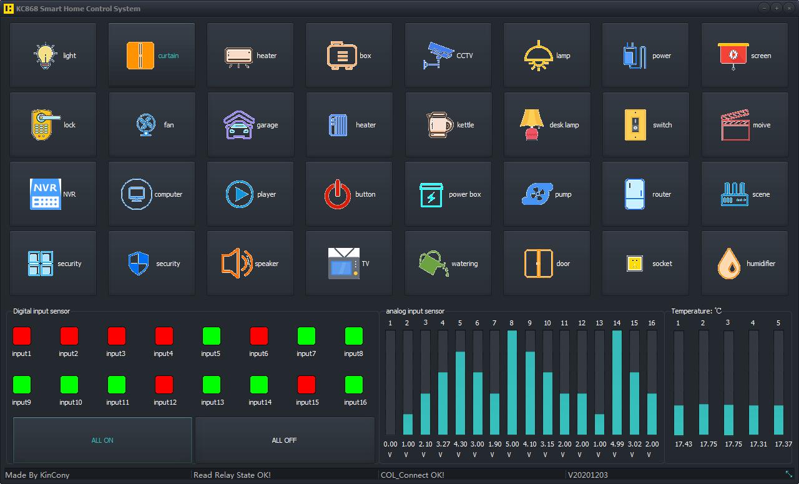Screen dimensions: 799x484
Task: Turn all relays on with ALL ON
Action: click(102, 440)
